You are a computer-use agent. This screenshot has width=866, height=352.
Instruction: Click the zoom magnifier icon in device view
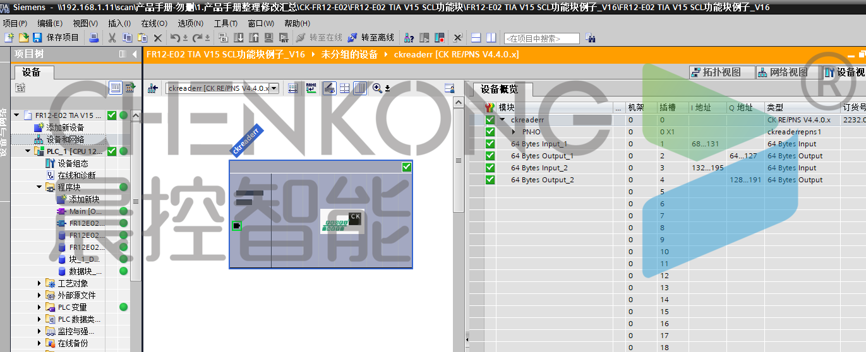tap(377, 88)
